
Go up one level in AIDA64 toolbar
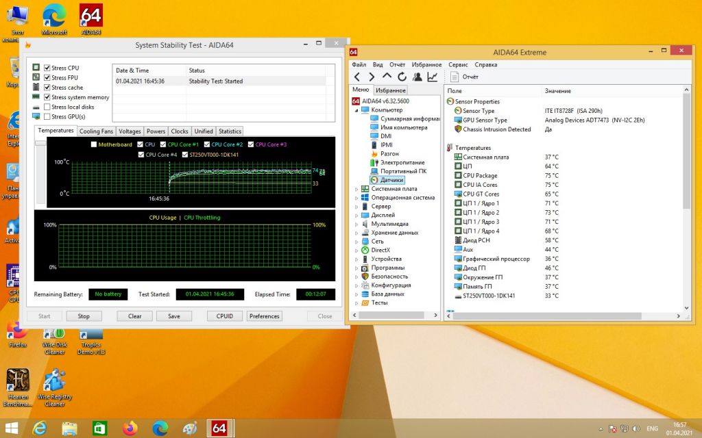tap(387, 77)
